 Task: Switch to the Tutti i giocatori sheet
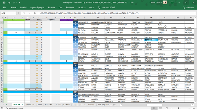pyautogui.click(x=62, y=105)
